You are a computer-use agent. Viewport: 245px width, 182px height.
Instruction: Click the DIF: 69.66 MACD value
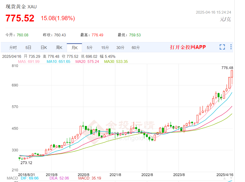click(30, 178)
